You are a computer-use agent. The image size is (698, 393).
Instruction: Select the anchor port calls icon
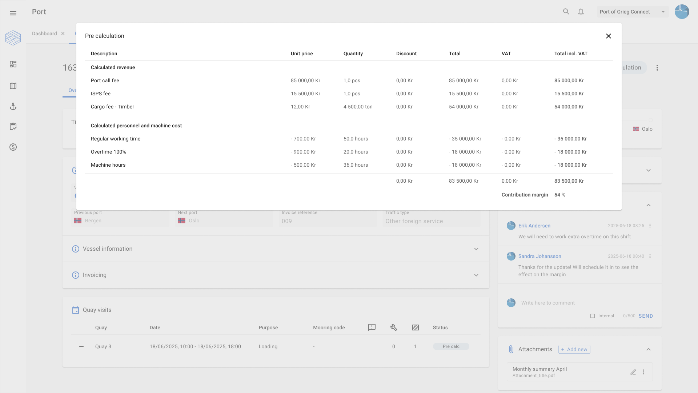(x=13, y=106)
